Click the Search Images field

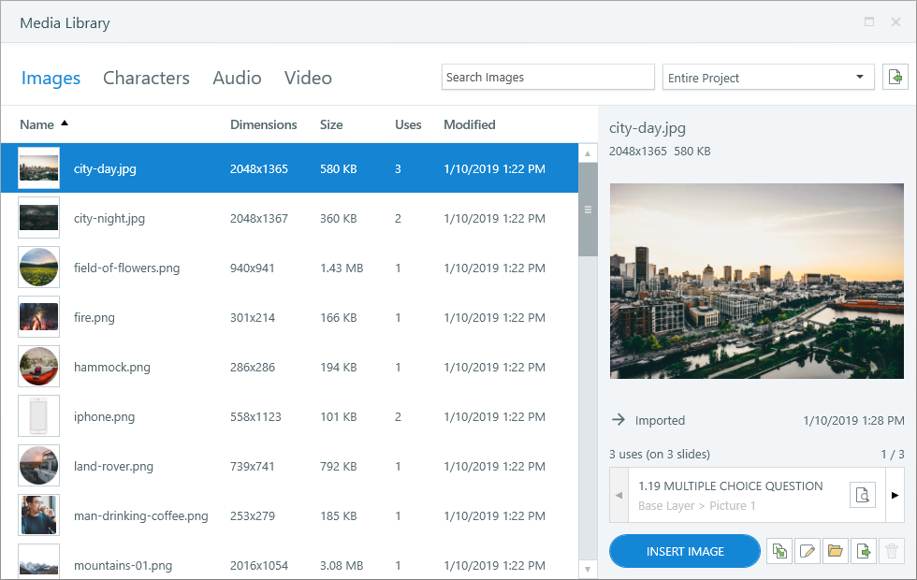tap(547, 77)
